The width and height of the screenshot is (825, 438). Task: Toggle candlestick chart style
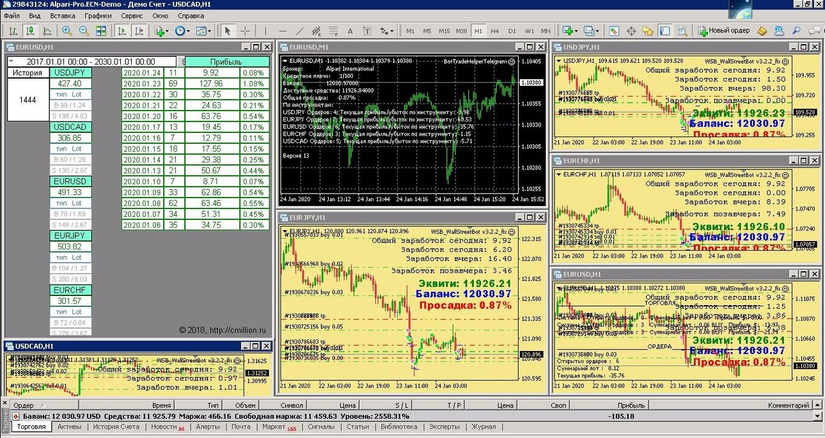[x=30, y=31]
